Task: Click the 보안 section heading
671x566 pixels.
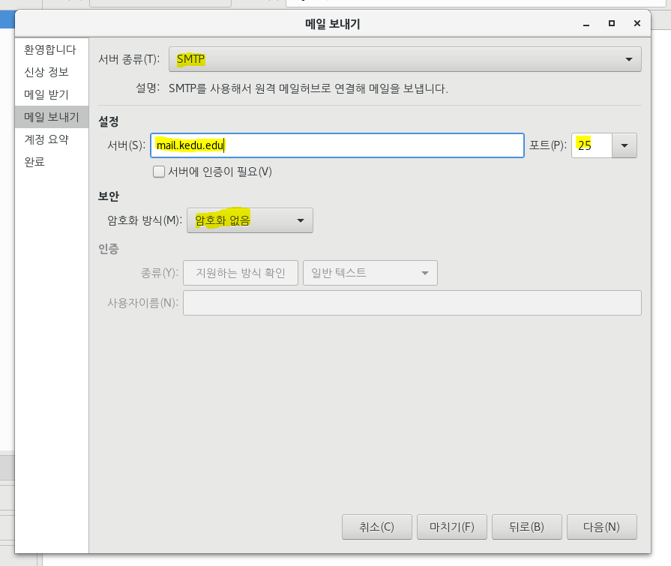Action: click(x=109, y=196)
